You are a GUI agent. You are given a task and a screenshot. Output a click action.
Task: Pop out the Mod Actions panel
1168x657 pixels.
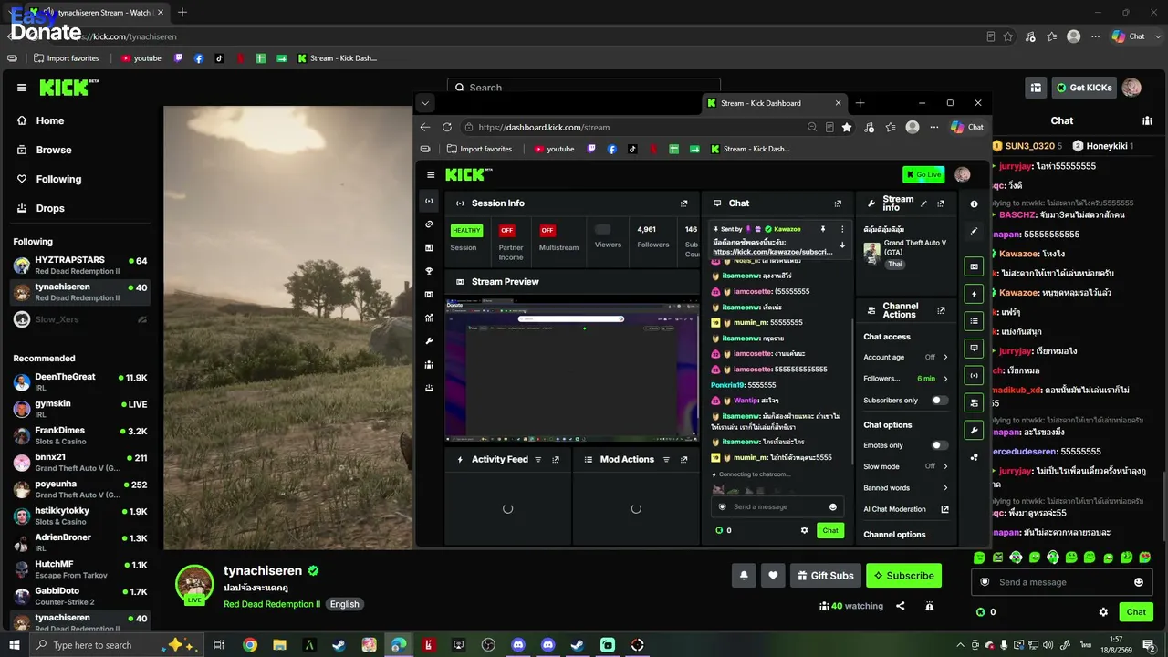click(683, 460)
